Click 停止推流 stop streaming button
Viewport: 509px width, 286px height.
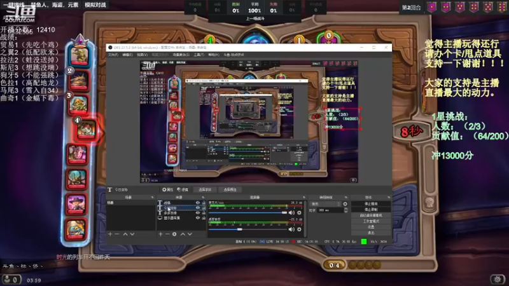coord(371,203)
